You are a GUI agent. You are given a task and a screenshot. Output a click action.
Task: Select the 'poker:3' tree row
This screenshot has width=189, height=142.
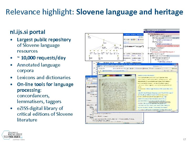pos(156,50)
